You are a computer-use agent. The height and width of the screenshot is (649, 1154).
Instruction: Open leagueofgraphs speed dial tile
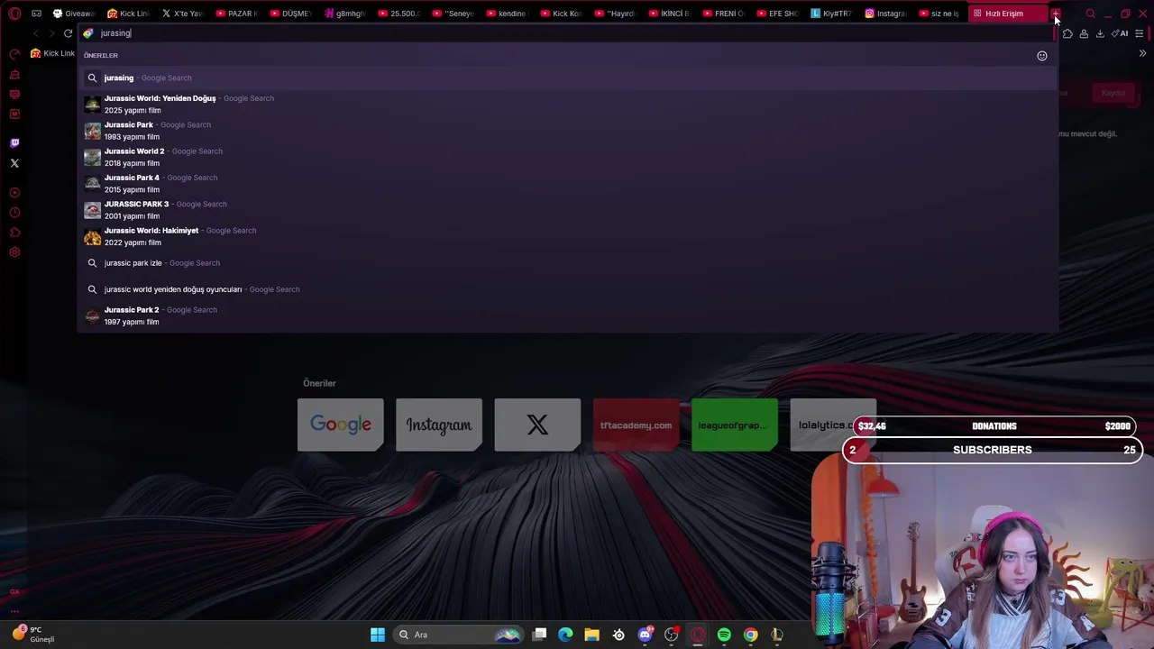click(735, 425)
